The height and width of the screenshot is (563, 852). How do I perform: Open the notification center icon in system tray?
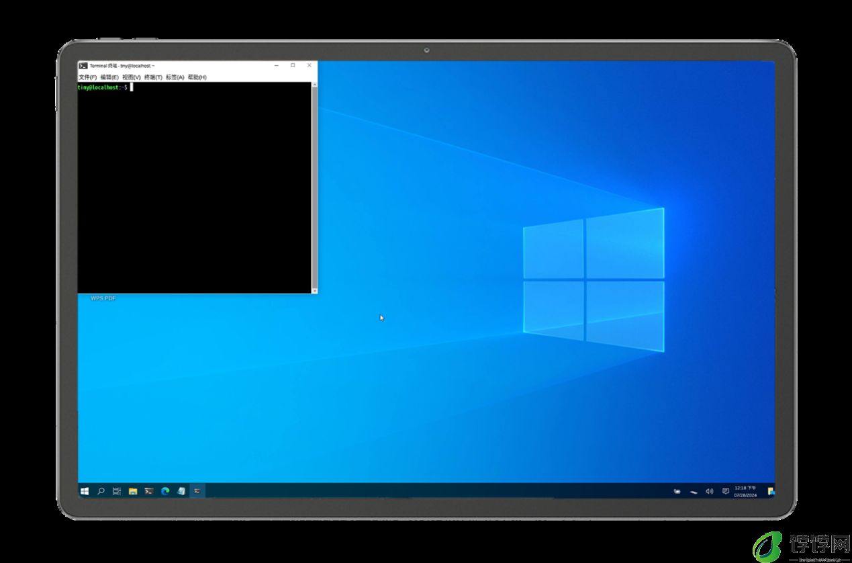(x=726, y=491)
